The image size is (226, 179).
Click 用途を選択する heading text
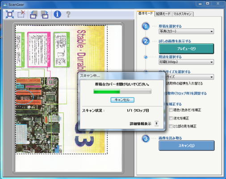pyautogui.click(x=170, y=57)
